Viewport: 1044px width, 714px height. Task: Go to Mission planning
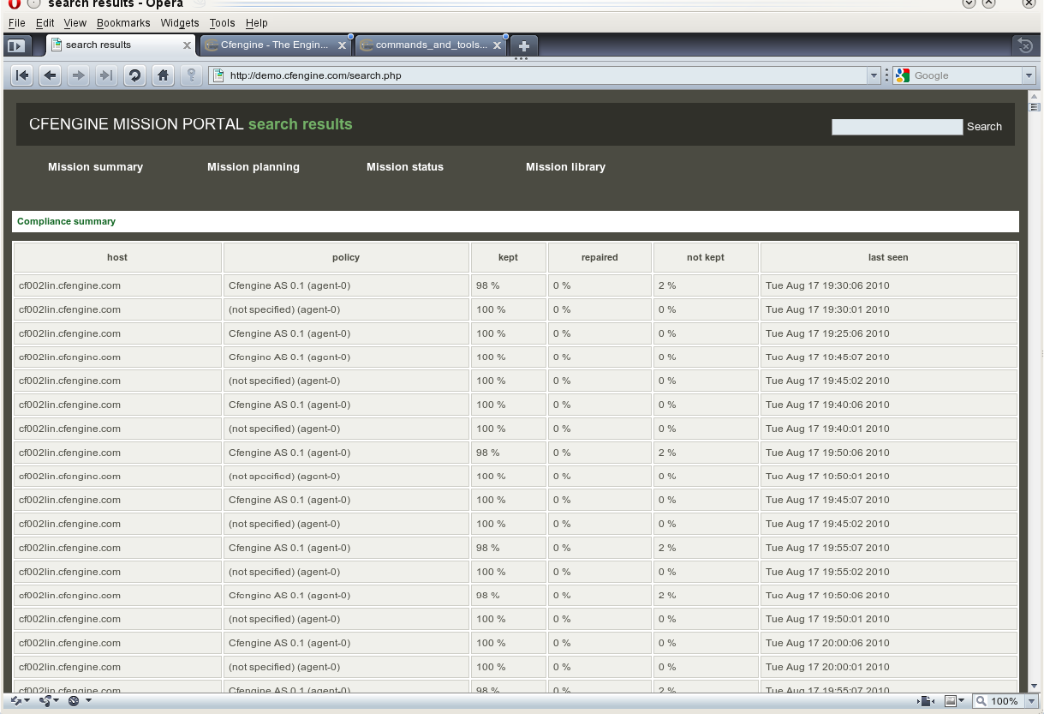pos(254,167)
